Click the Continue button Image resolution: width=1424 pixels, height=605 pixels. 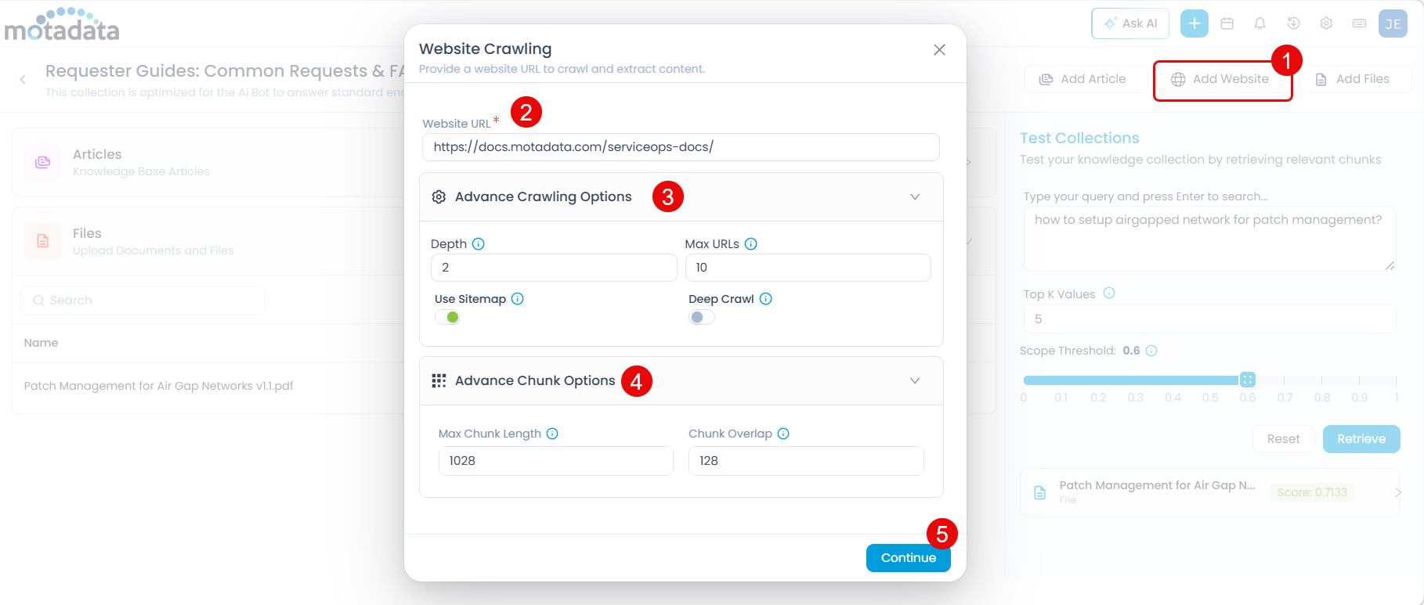[x=909, y=558]
